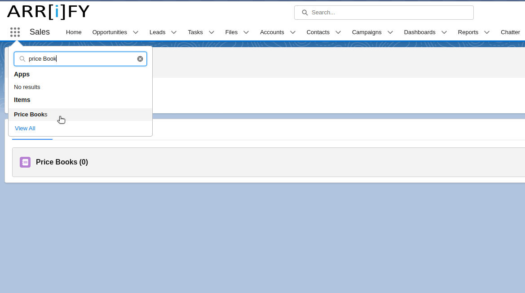Switch to the Home tab

pos(74,32)
